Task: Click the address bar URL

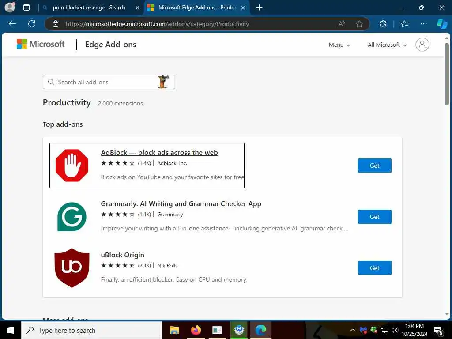Action: point(158,24)
